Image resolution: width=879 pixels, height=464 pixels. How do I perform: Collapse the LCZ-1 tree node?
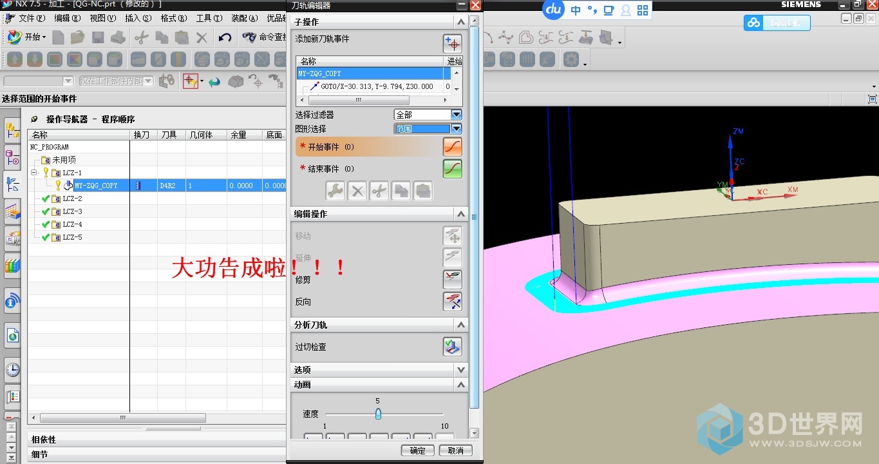coord(34,173)
